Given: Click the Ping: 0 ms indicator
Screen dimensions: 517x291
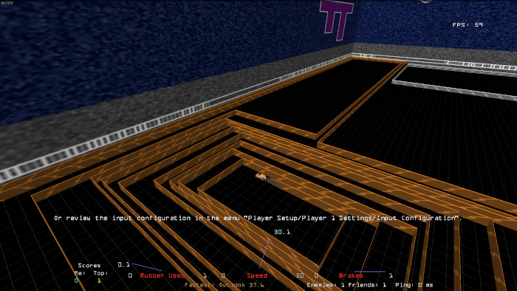Looking at the screenshot, I should click(x=414, y=285).
